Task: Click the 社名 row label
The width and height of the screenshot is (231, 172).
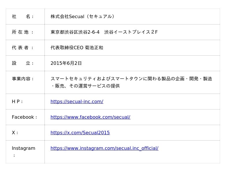Action: click(23, 16)
